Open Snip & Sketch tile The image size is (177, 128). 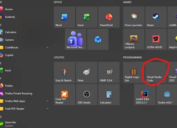pos(65,72)
